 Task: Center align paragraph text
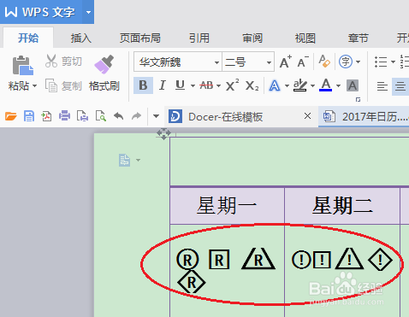[x=400, y=85]
